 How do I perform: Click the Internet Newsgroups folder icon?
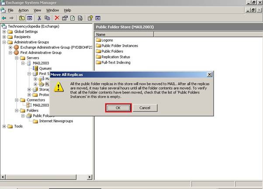(35, 121)
